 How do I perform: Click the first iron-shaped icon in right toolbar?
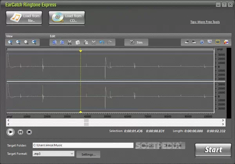[186, 42]
